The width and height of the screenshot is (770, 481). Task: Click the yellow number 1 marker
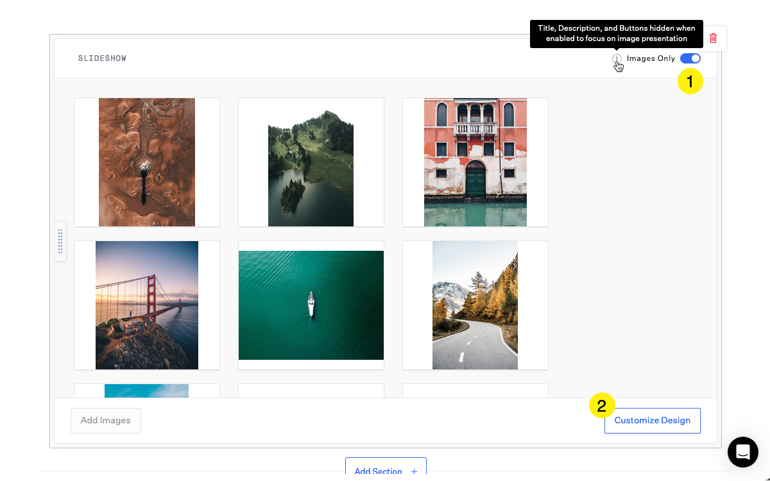click(x=690, y=81)
